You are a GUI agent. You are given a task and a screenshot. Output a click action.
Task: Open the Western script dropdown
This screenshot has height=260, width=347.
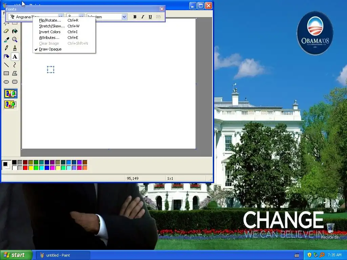tap(124, 17)
